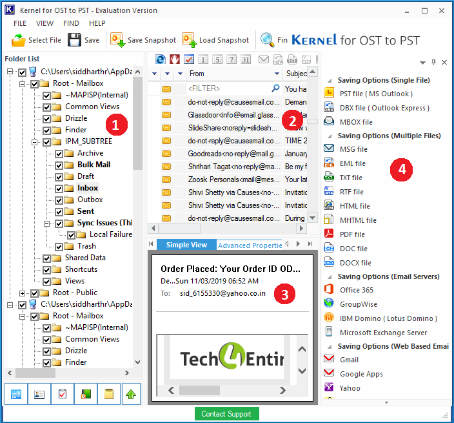Click the Contact Support button
454x423 pixels.
pyautogui.click(x=226, y=414)
